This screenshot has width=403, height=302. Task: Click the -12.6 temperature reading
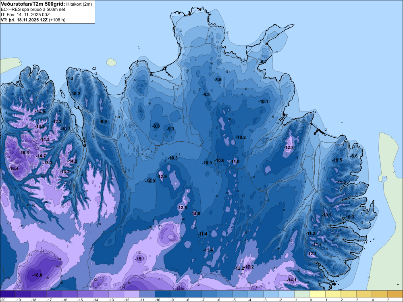tap(40, 111)
